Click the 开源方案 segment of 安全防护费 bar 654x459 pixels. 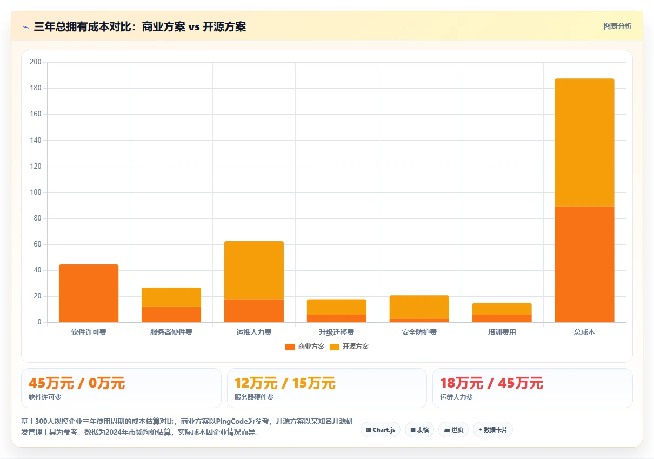[419, 307]
